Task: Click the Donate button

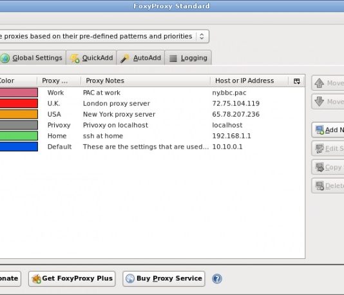Action: coord(10,279)
